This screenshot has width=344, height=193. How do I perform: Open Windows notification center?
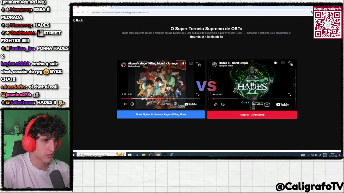pyautogui.click(x=340, y=155)
